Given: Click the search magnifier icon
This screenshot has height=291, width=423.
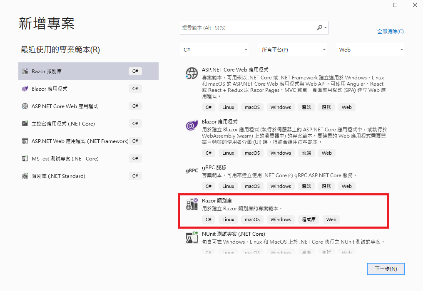Looking at the screenshot, I should [x=319, y=27].
